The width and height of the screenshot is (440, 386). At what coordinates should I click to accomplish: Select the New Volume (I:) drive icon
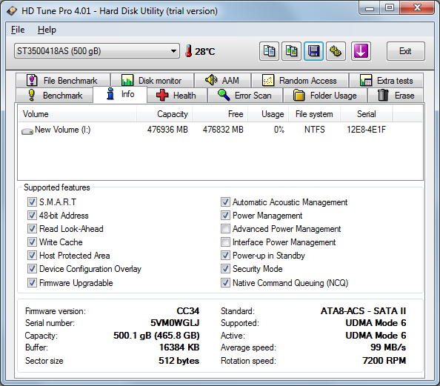coord(27,131)
